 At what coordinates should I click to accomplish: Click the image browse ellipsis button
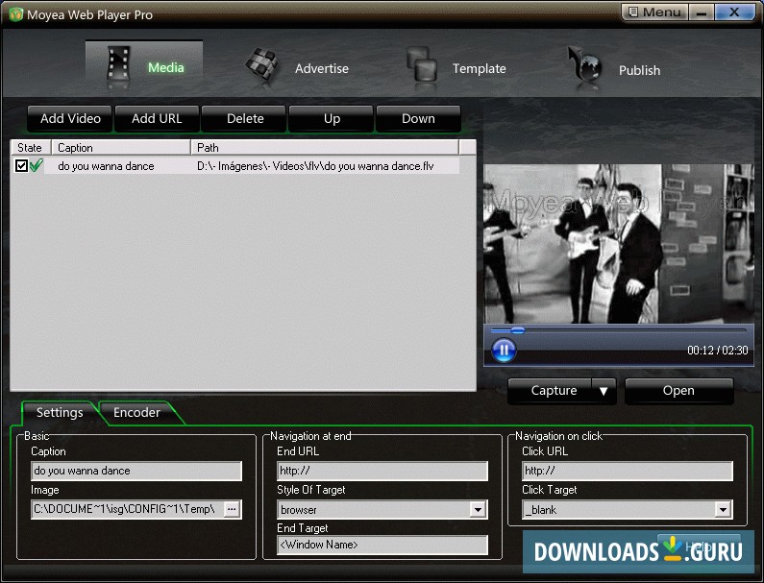coord(231,509)
